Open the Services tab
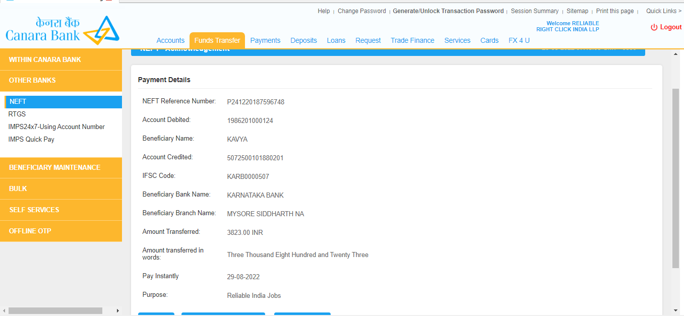The width and height of the screenshot is (684, 316). click(457, 40)
